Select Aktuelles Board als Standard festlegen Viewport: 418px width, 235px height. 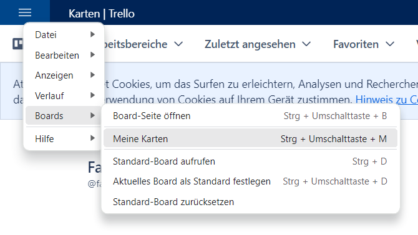[250, 181]
